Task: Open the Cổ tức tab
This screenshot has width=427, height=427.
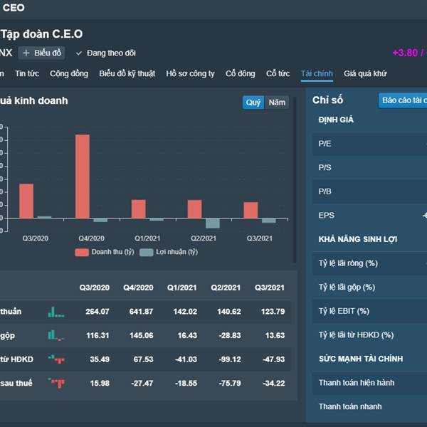Action: click(278, 73)
